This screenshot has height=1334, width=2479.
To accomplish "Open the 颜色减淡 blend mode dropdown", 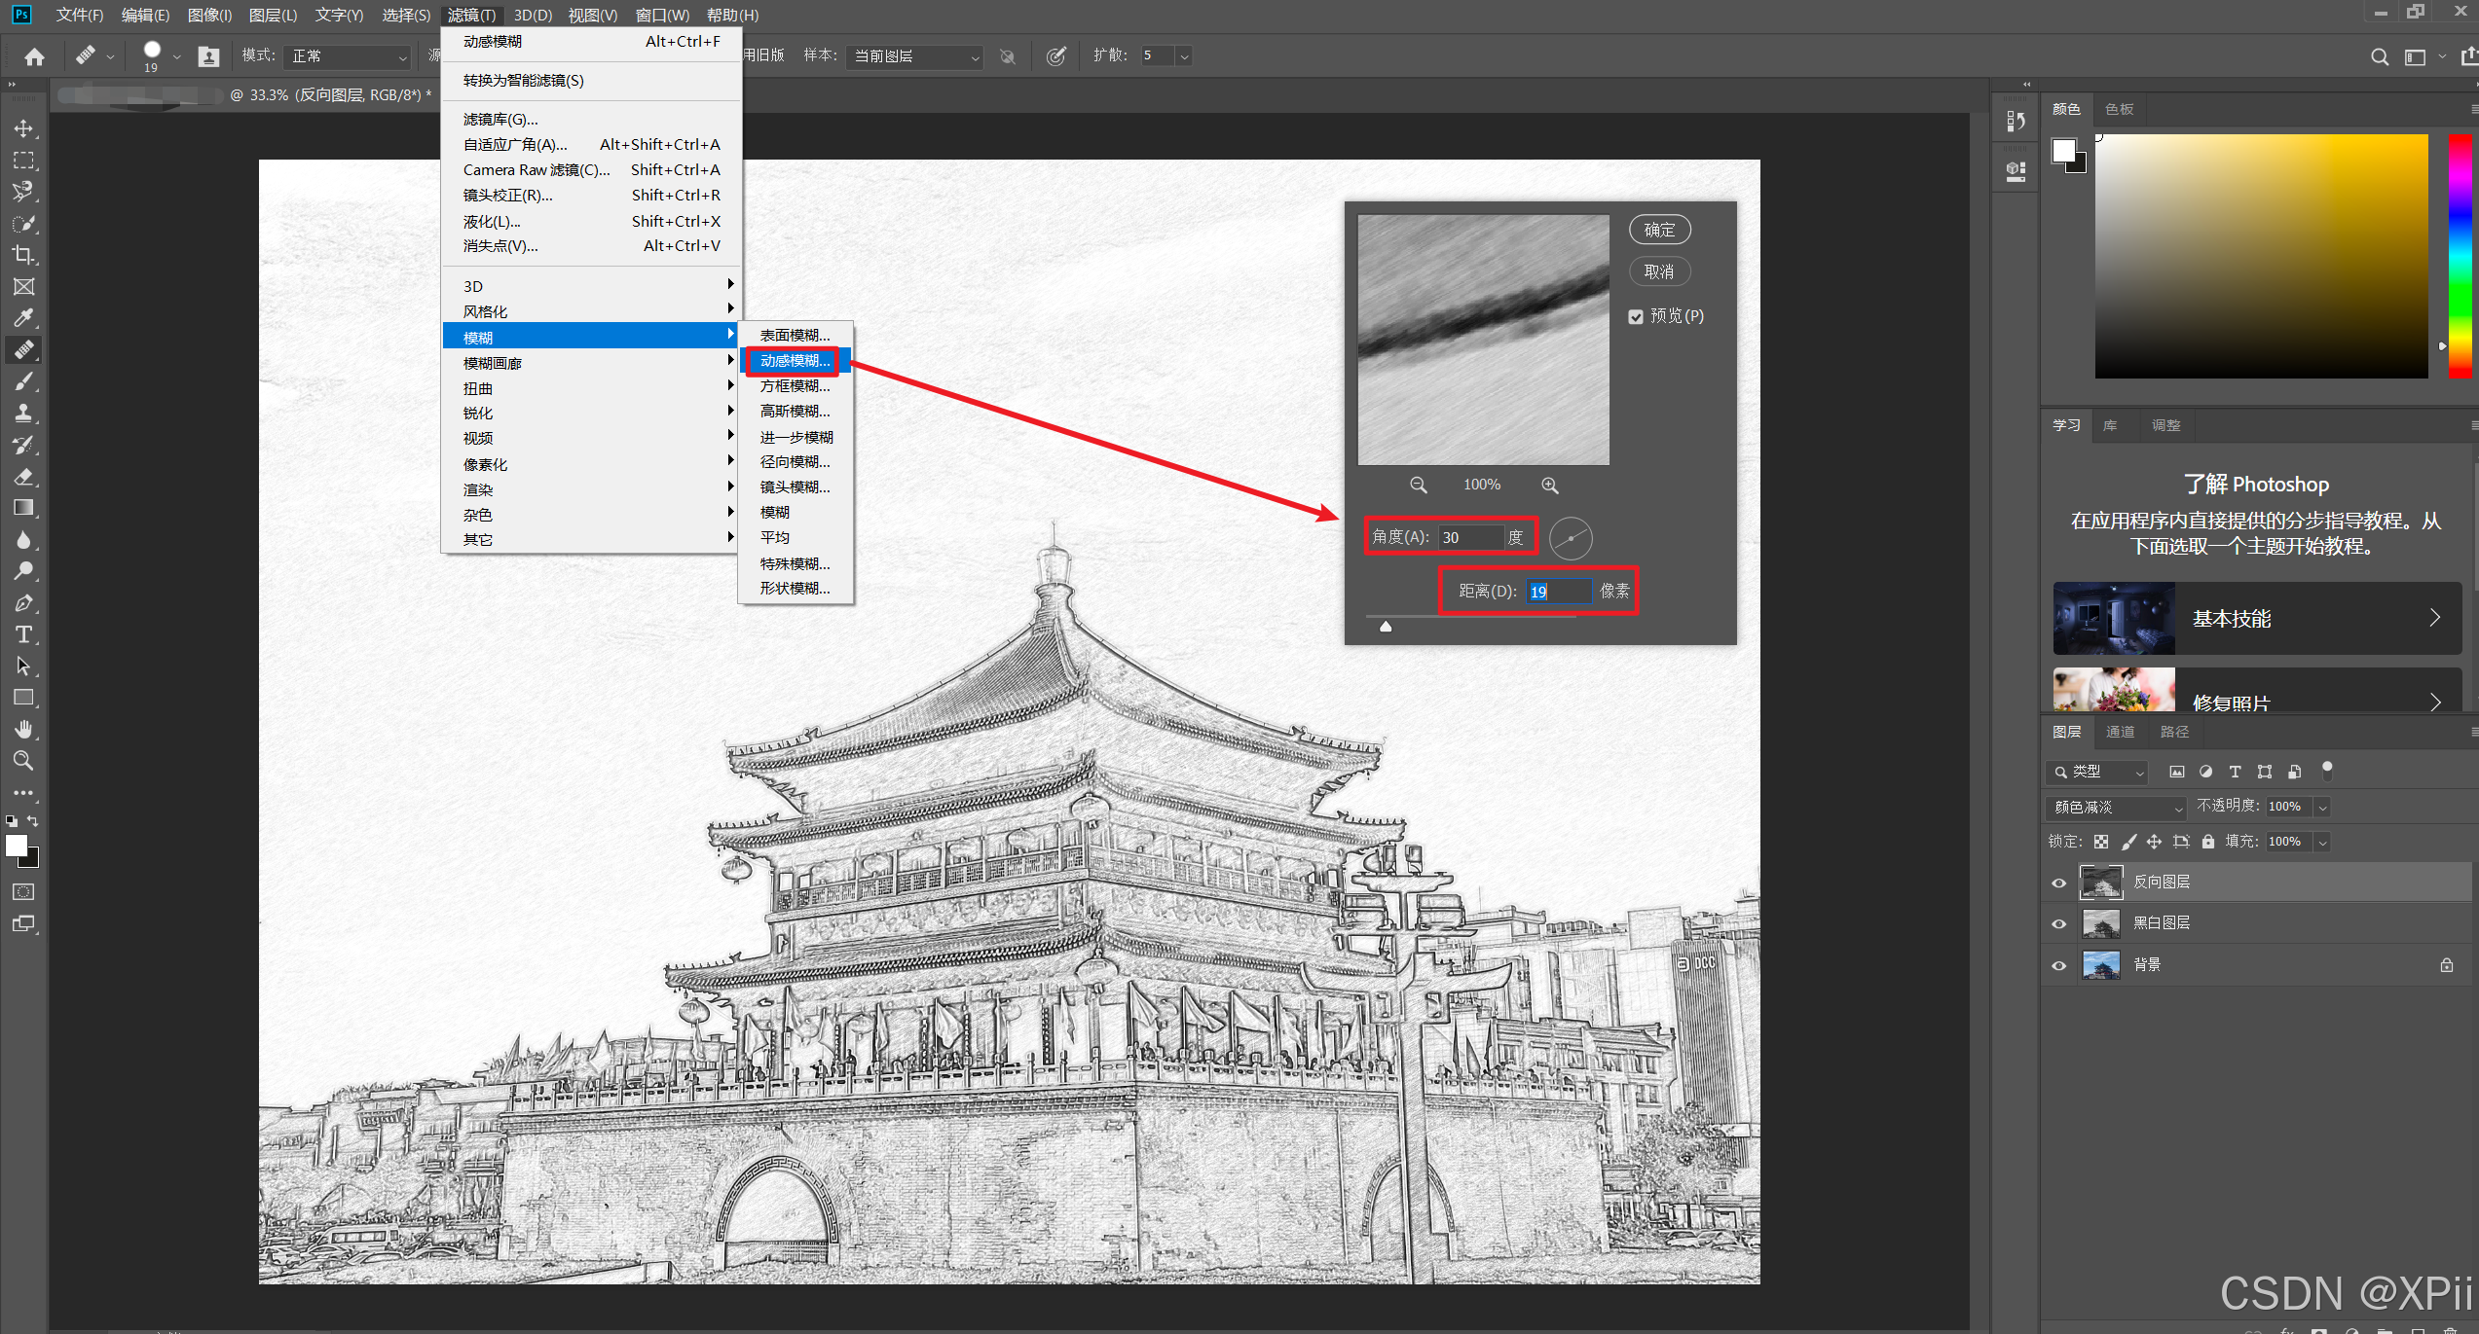I will pyautogui.click(x=2117, y=807).
